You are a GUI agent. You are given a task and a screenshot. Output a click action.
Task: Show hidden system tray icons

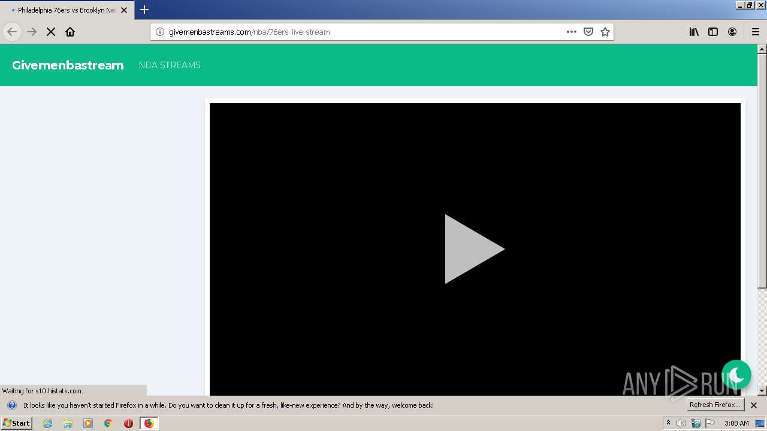click(x=668, y=423)
